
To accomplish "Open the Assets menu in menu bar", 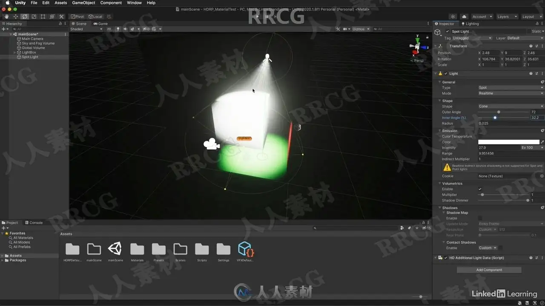I will point(61,3).
